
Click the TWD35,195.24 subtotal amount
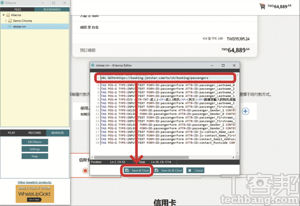point(238,39)
